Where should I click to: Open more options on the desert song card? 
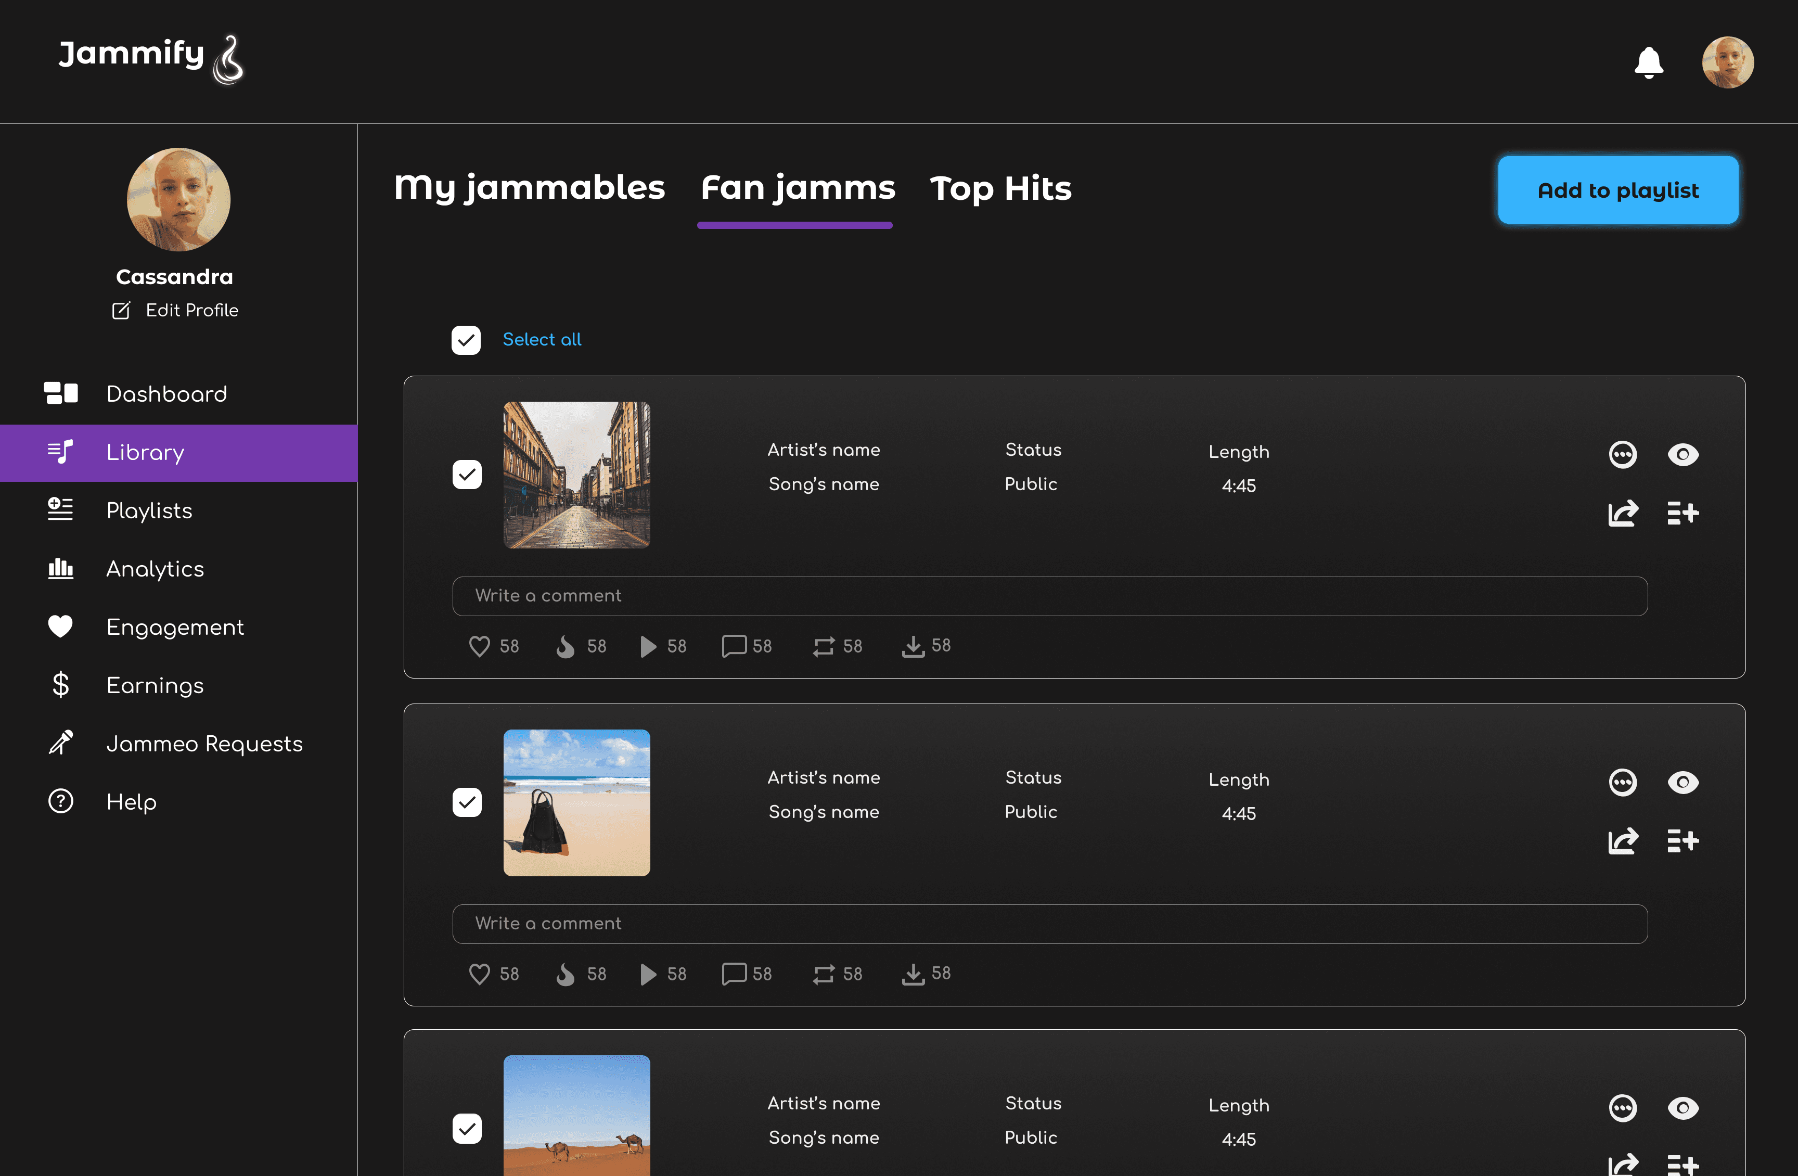click(1623, 1108)
